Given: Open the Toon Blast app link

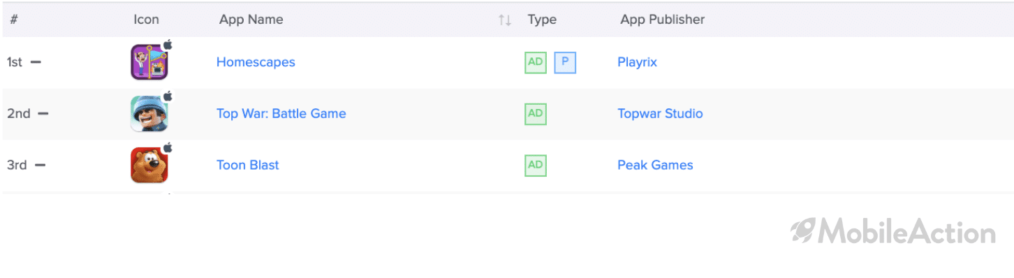Looking at the screenshot, I should click(x=248, y=166).
